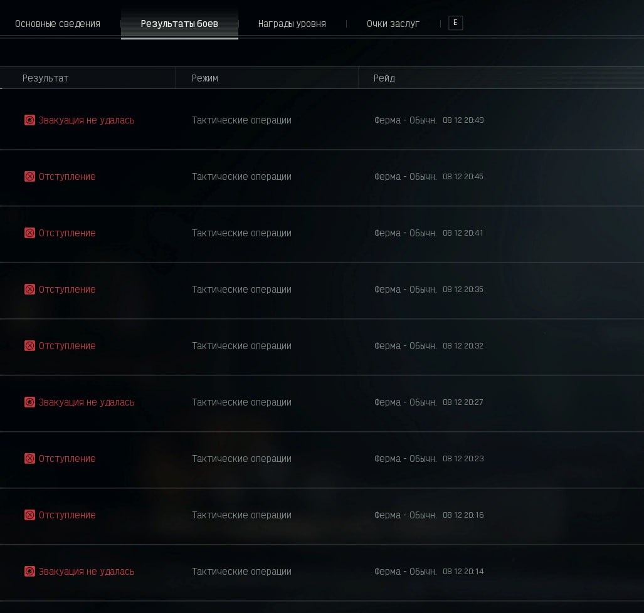
Task: Click retreat icon on 20:23 raid row
Action: point(29,459)
